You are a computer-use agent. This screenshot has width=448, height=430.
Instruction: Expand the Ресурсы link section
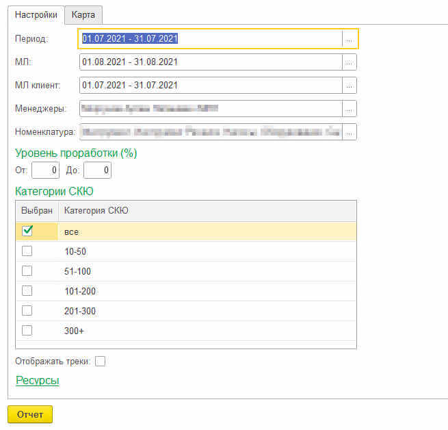click(37, 381)
